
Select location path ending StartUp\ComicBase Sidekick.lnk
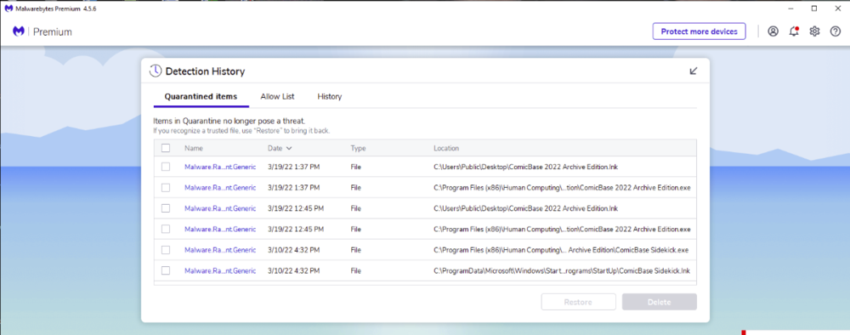click(x=562, y=270)
